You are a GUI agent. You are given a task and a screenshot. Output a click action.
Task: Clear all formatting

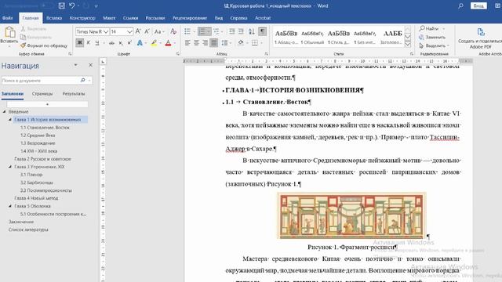[173, 31]
